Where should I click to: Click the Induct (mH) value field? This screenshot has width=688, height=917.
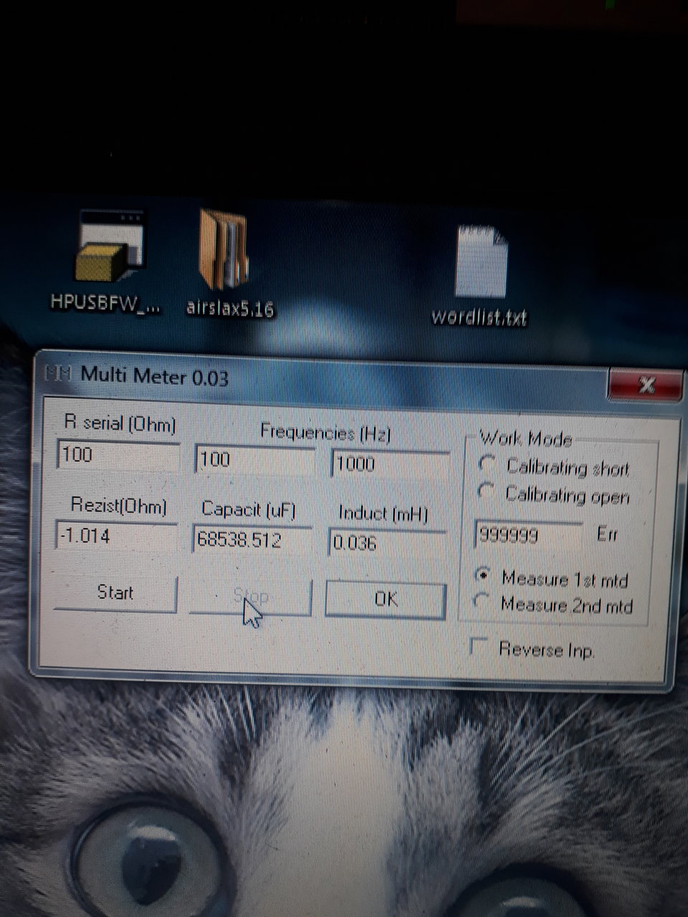point(388,543)
